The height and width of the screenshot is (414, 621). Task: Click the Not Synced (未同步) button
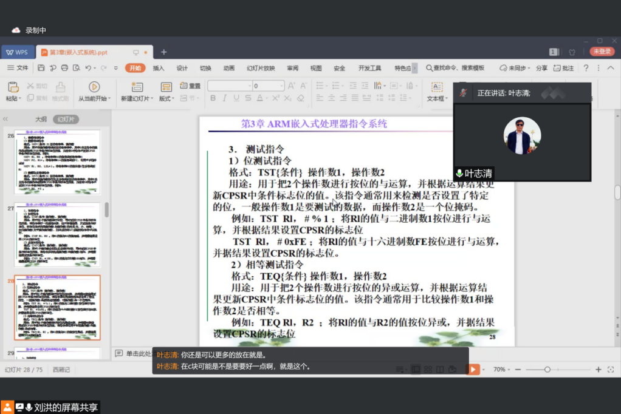[515, 68]
